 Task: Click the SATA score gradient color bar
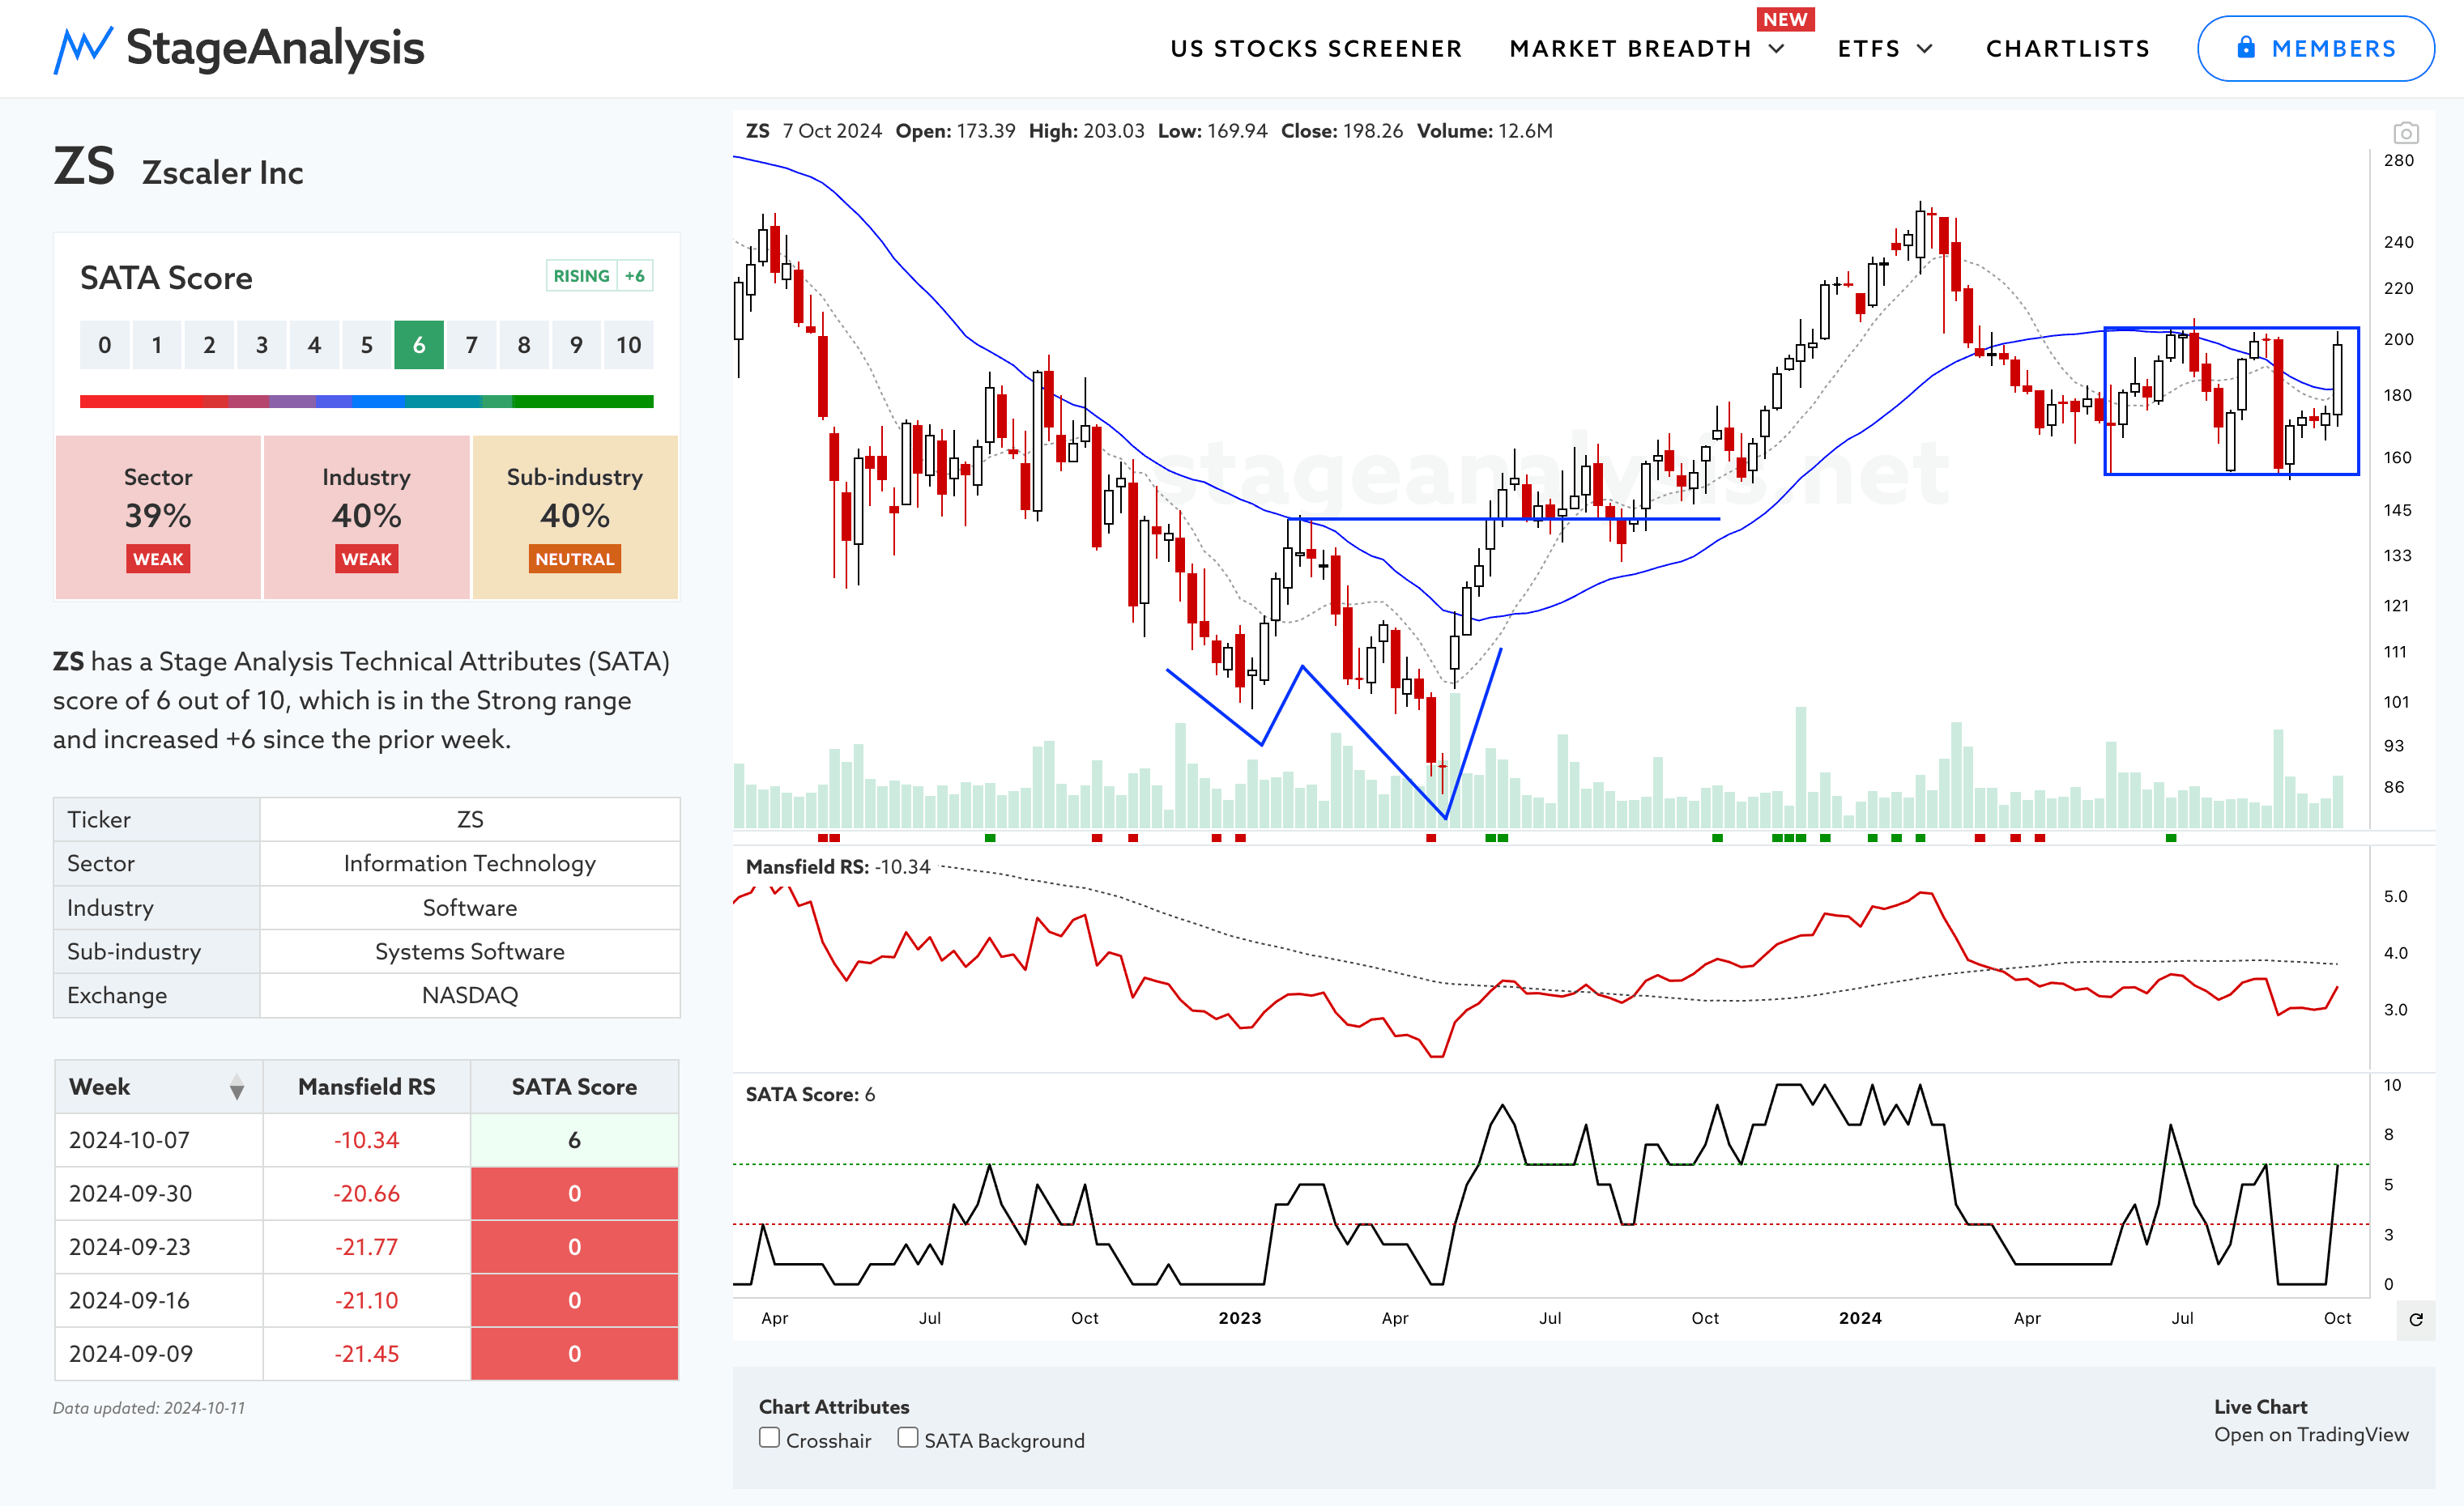point(366,402)
